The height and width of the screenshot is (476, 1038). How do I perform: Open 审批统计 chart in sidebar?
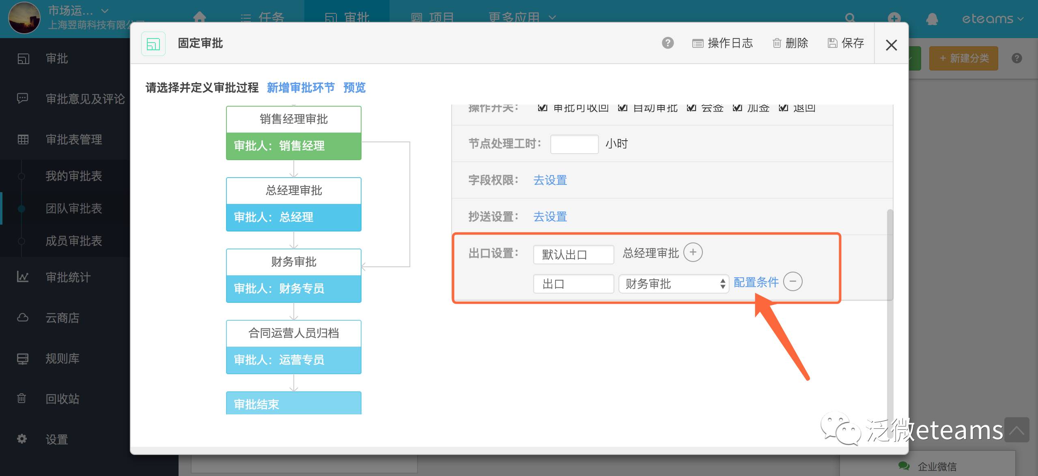point(68,277)
